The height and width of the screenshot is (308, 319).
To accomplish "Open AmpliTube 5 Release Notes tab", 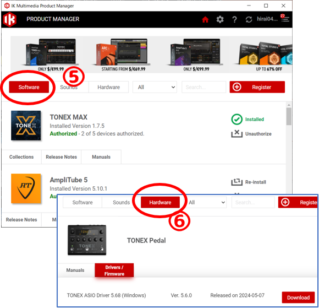I will (21, 219).
